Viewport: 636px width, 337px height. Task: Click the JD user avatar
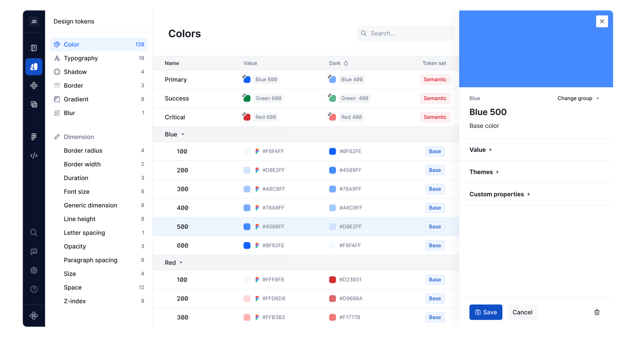point(34,22)
